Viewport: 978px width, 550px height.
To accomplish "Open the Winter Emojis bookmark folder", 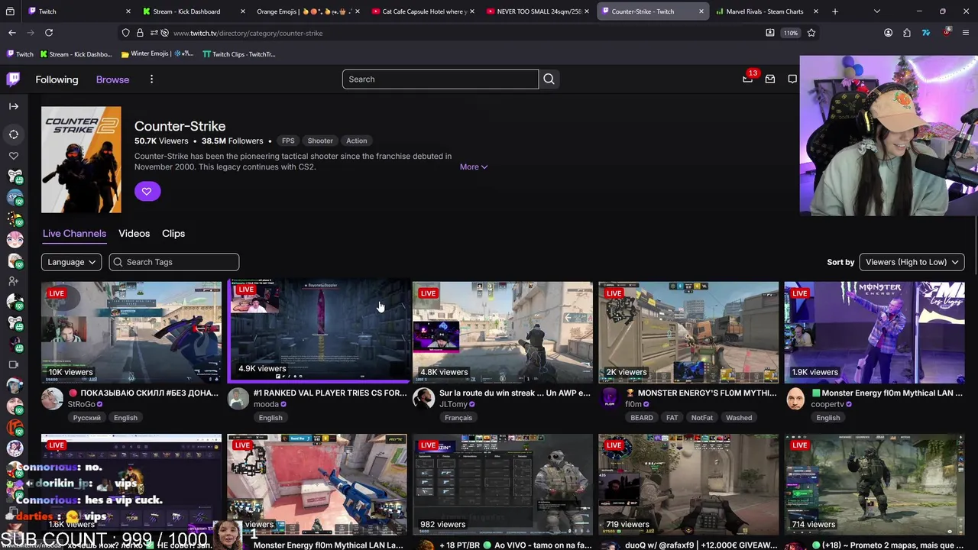I will click(x=156, y=54).
